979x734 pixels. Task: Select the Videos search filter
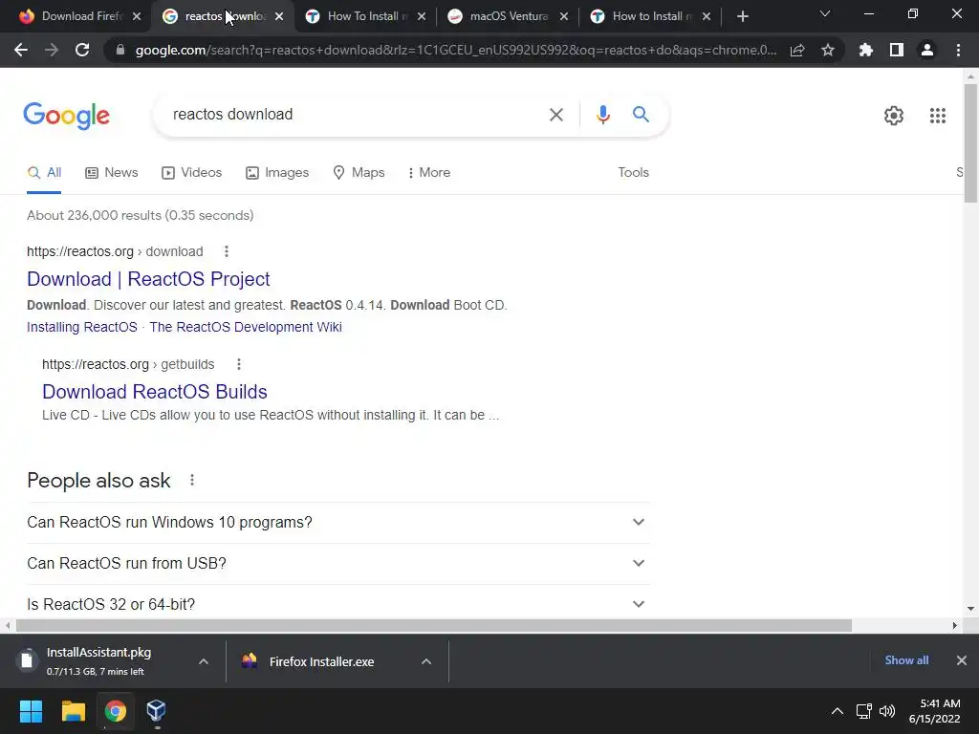[191, 173]
